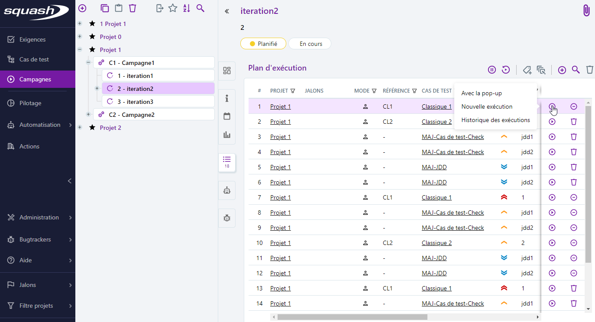Toggle the PROJET column filter
Screen dimensions: 595x322
[x=293, y=91]
